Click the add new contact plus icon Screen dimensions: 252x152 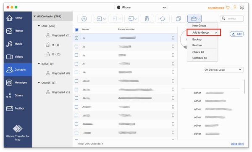(84, 19)
